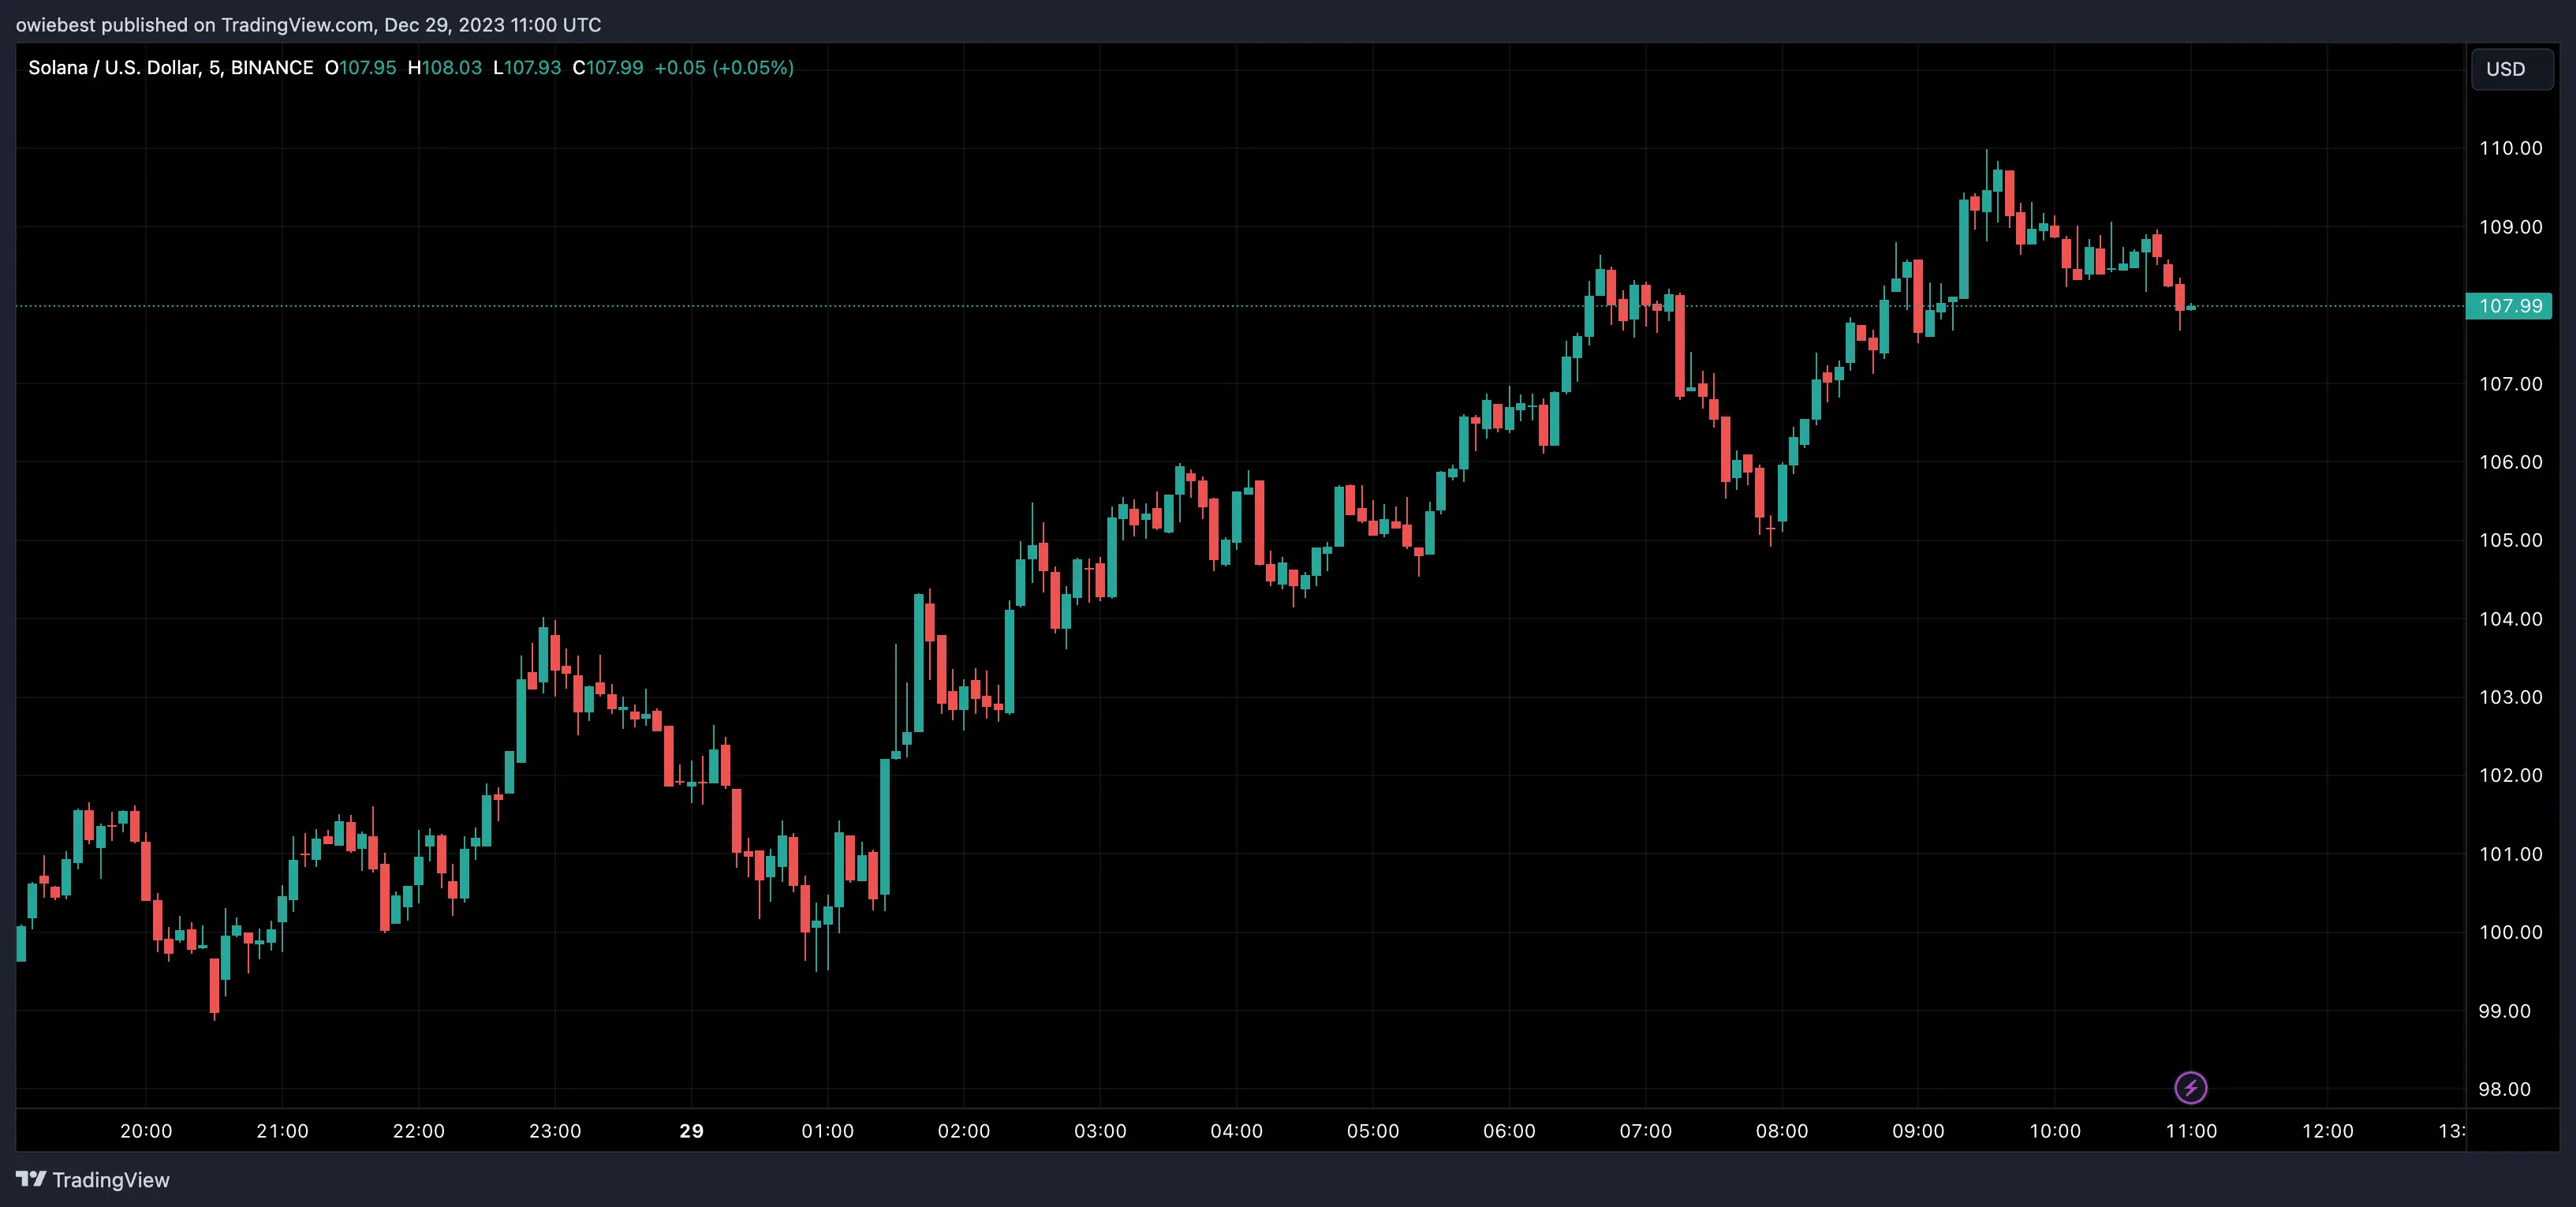Screen dimensions: 2576x1207
Task: Click the dotted price line at 107.99
Action: 1200,307
